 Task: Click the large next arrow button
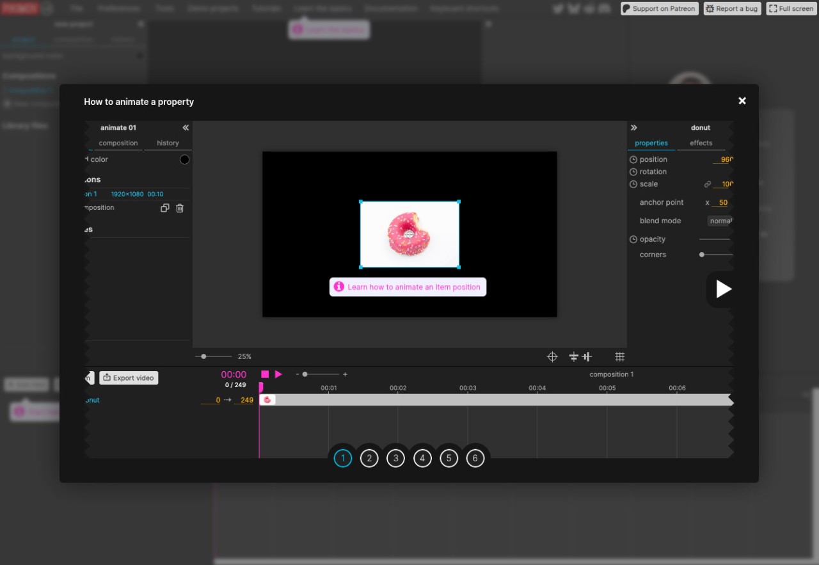[x=723, y=289]
